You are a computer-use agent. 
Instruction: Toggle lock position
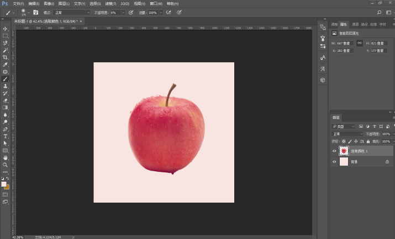click(356, 142)
